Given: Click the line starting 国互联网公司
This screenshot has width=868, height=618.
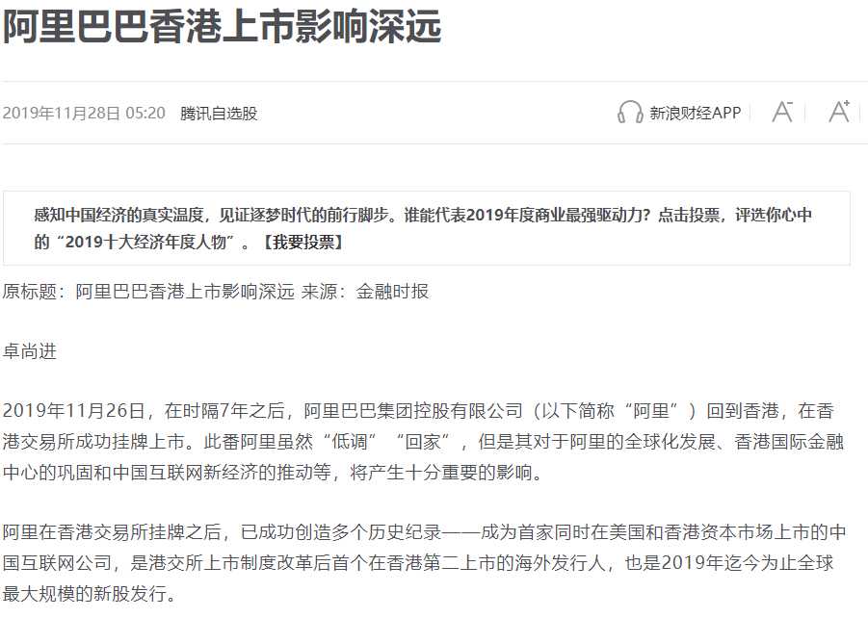Looking at the screenshot, I should pos(418,563).
